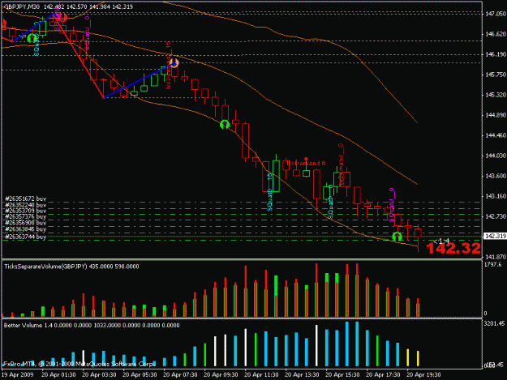Click the 20 Apr 19:30 time label
The image size is (507, 380).
click(x=423, y=375)
